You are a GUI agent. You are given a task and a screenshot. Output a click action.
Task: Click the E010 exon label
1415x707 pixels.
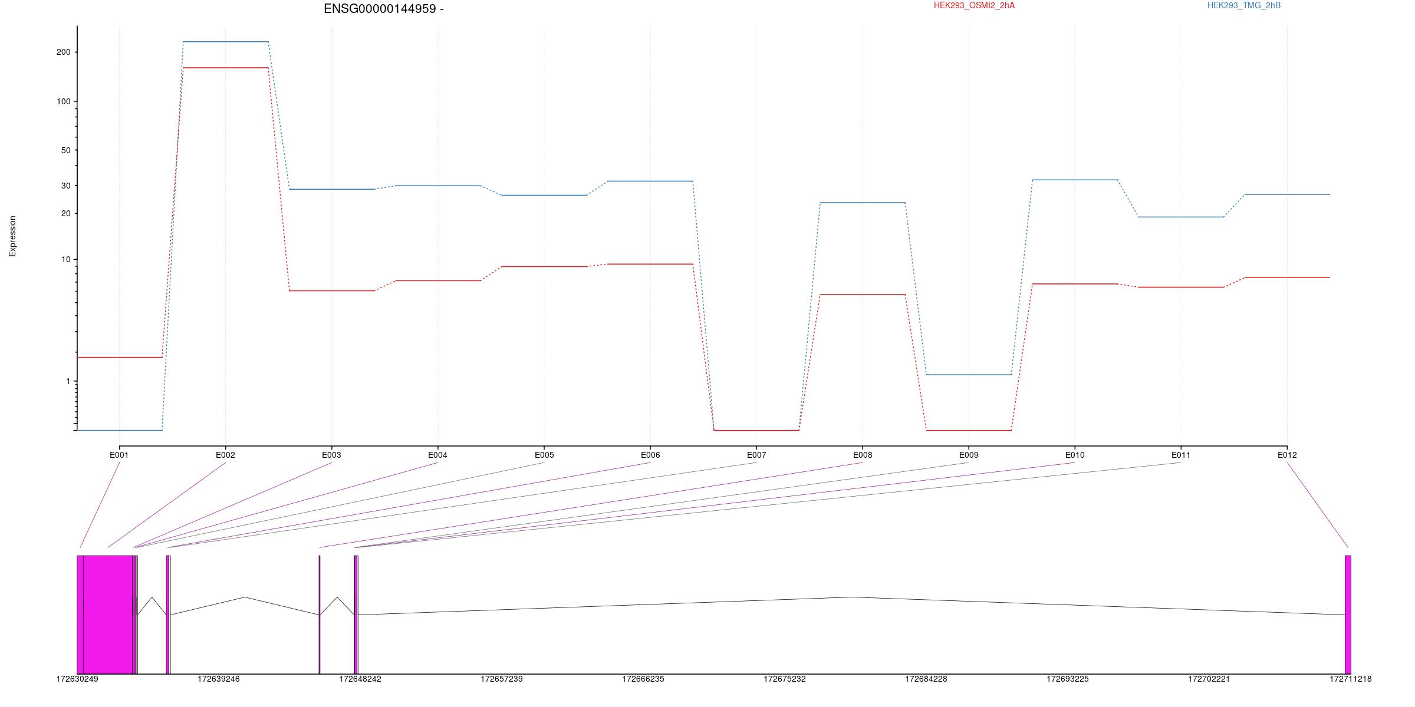1075,455
